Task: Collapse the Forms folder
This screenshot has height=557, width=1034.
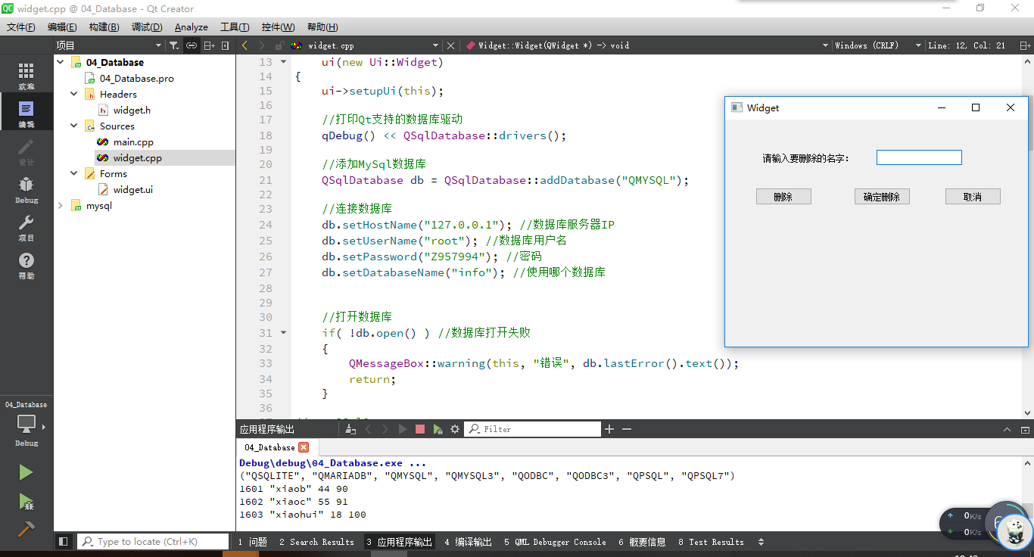Action: pos(74,174)
